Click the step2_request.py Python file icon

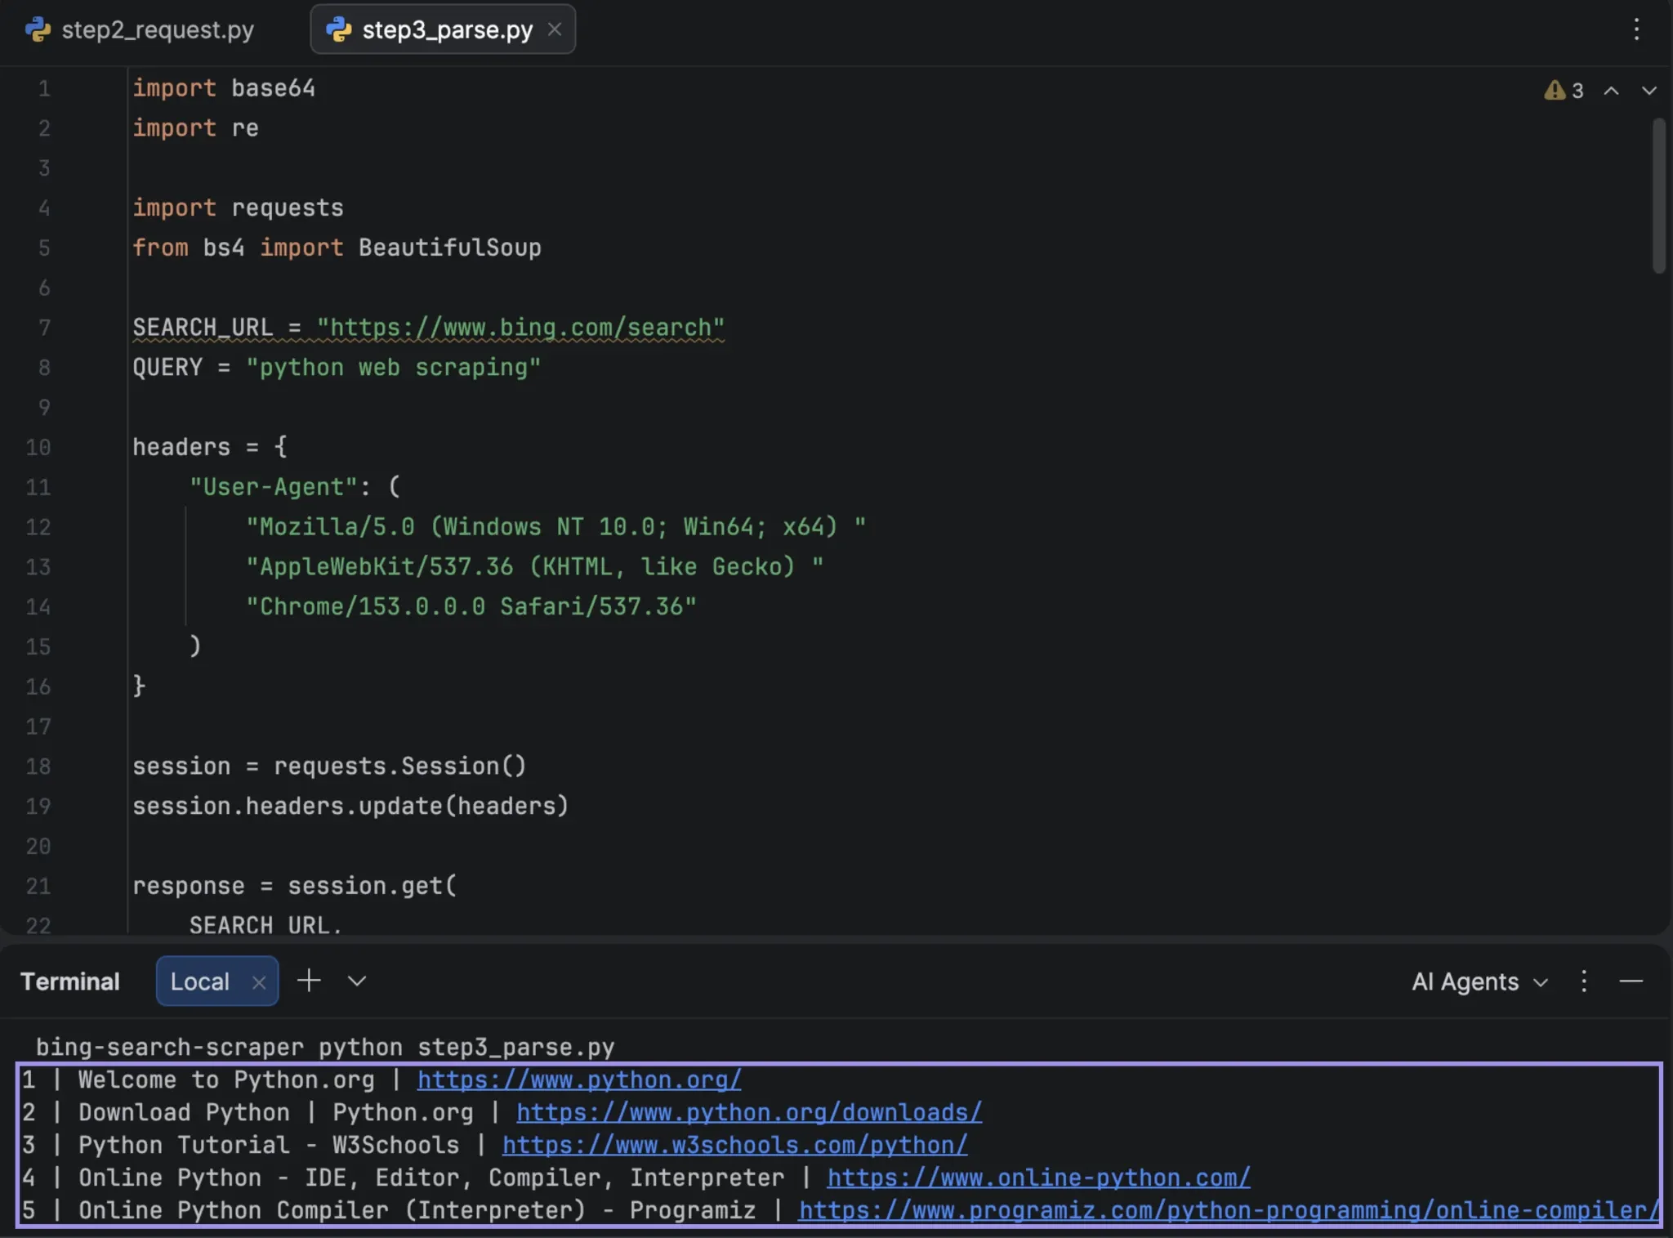[x=38, y=29]
